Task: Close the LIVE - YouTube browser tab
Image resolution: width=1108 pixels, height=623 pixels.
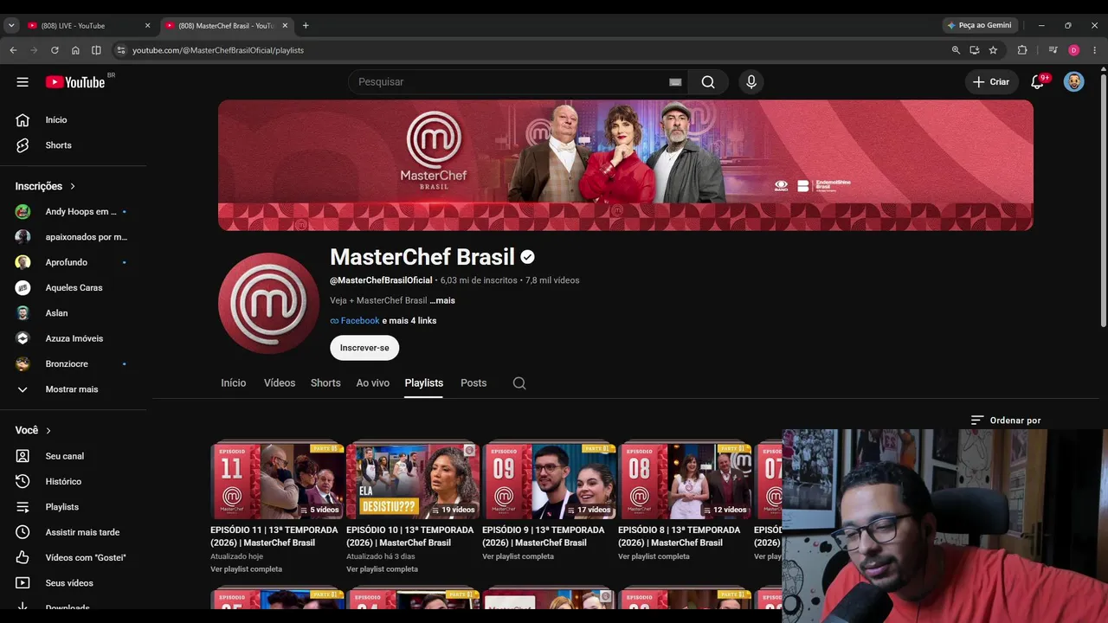Action: pyautogui.click(x=147, y=26)
